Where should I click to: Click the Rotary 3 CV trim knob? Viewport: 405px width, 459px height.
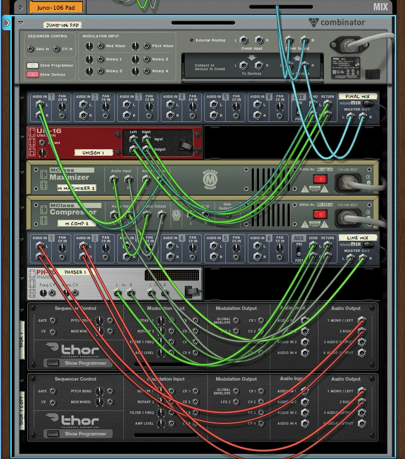(89, 71)
